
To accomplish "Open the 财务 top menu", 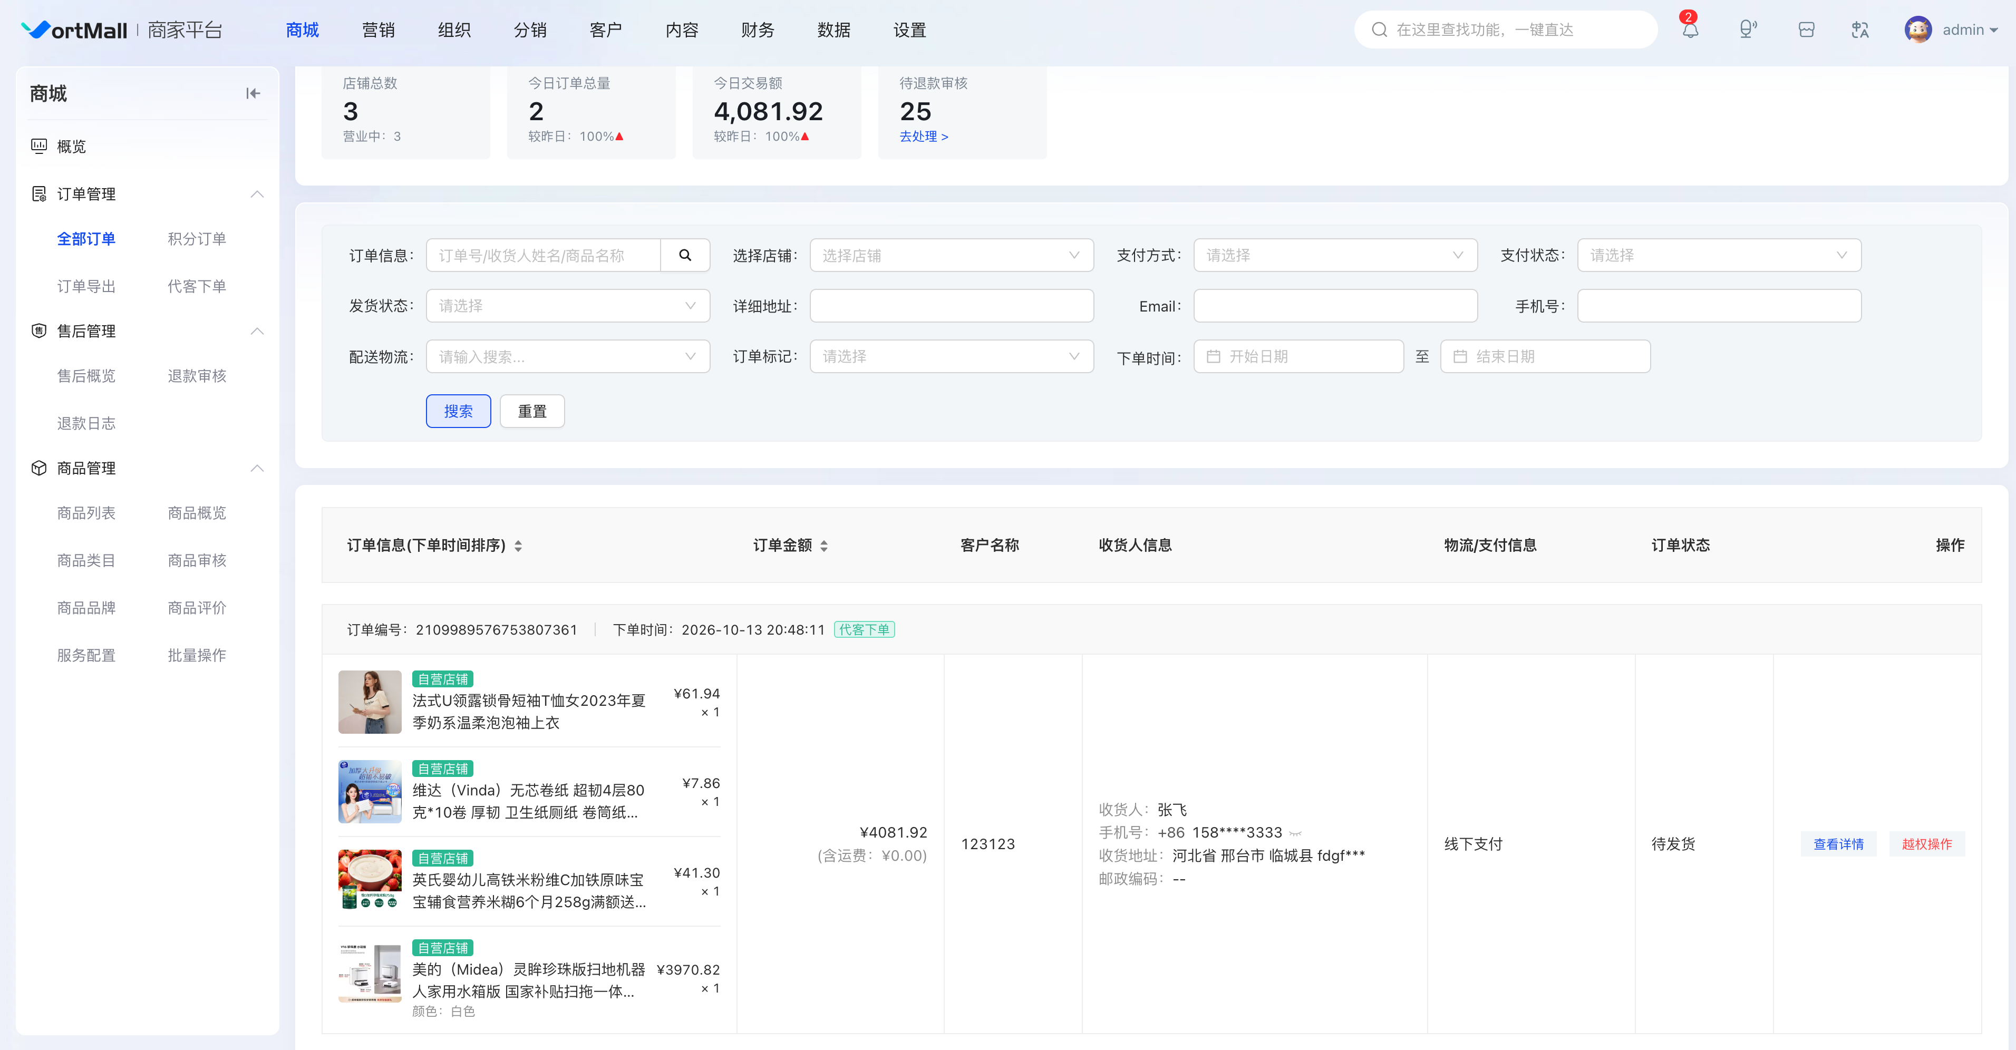I will coord(758,30).
